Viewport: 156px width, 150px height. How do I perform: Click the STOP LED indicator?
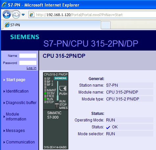(45, 102)
